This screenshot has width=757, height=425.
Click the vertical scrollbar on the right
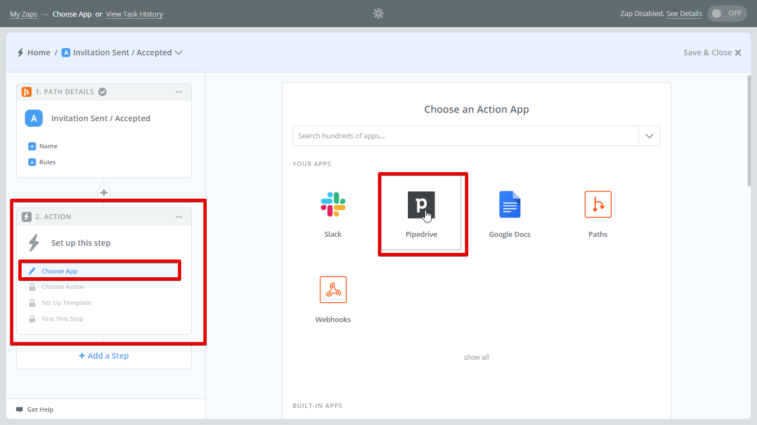click(749, 131)
